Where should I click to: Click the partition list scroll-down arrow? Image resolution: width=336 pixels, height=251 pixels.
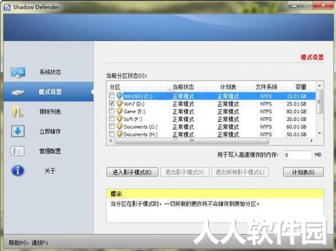[x=320, y=134]
